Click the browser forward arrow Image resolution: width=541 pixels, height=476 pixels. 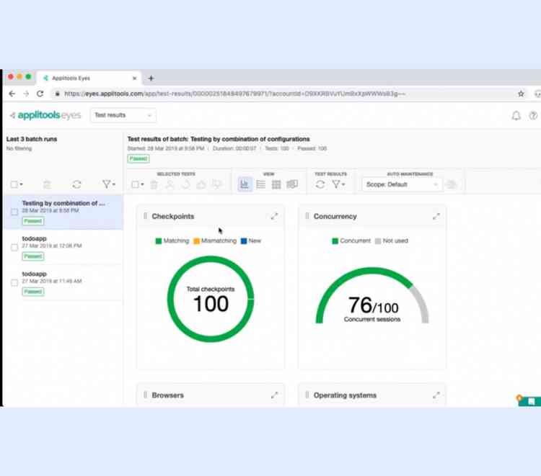pyautogui.click(x=26, y=94)
